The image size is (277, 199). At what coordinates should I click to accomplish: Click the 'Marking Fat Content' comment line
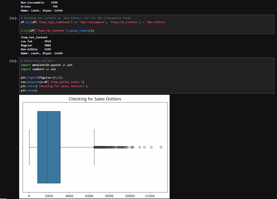(76, 18)
